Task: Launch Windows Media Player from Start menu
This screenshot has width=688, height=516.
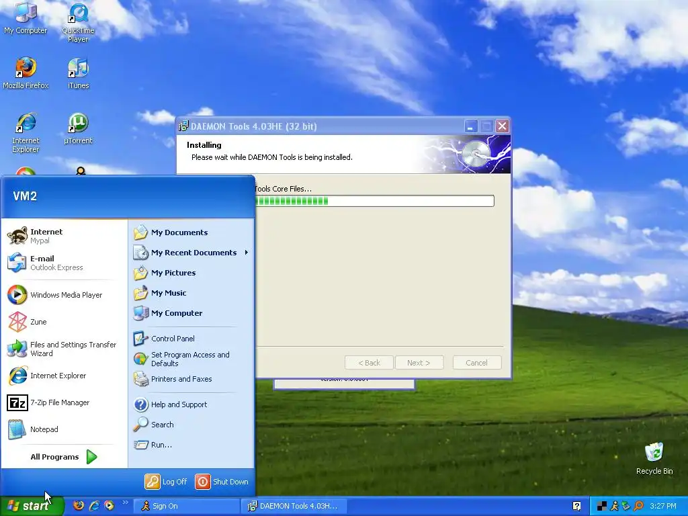Action: (x=64, y=295)
